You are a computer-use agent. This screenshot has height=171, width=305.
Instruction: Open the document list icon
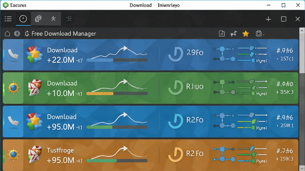point(222,34)
